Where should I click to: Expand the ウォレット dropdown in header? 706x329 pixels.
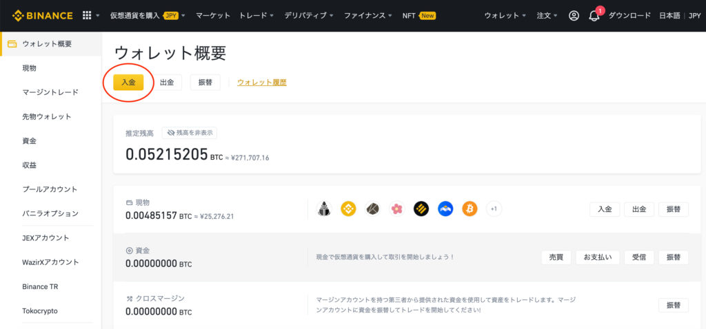505,16
